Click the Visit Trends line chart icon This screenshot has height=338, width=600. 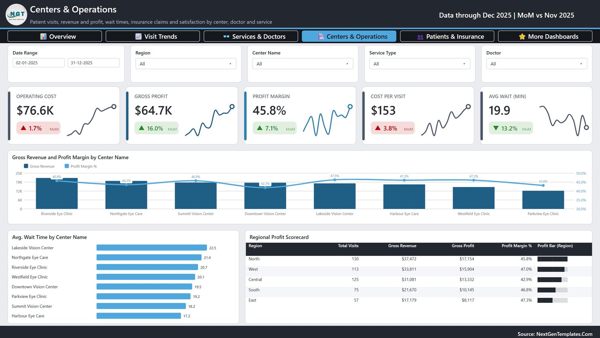[138, 36]
